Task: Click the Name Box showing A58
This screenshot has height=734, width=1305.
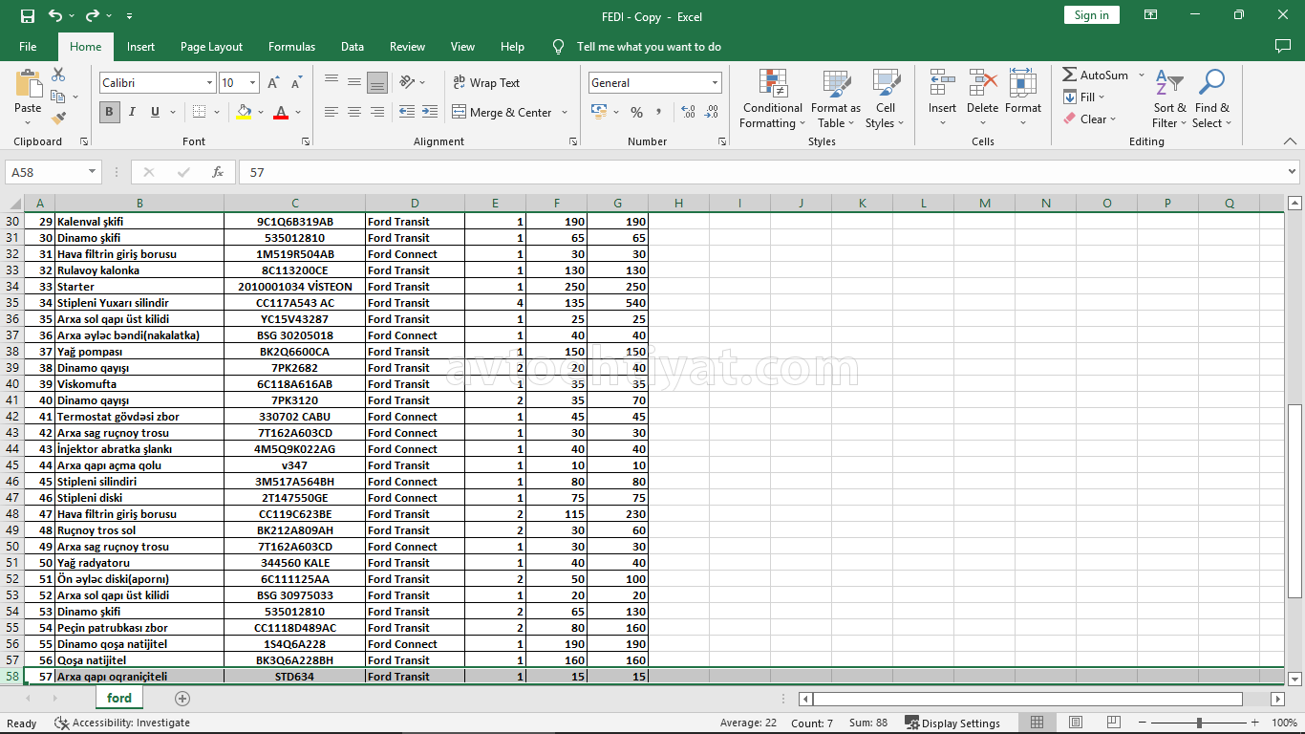Action: (53, 172)
